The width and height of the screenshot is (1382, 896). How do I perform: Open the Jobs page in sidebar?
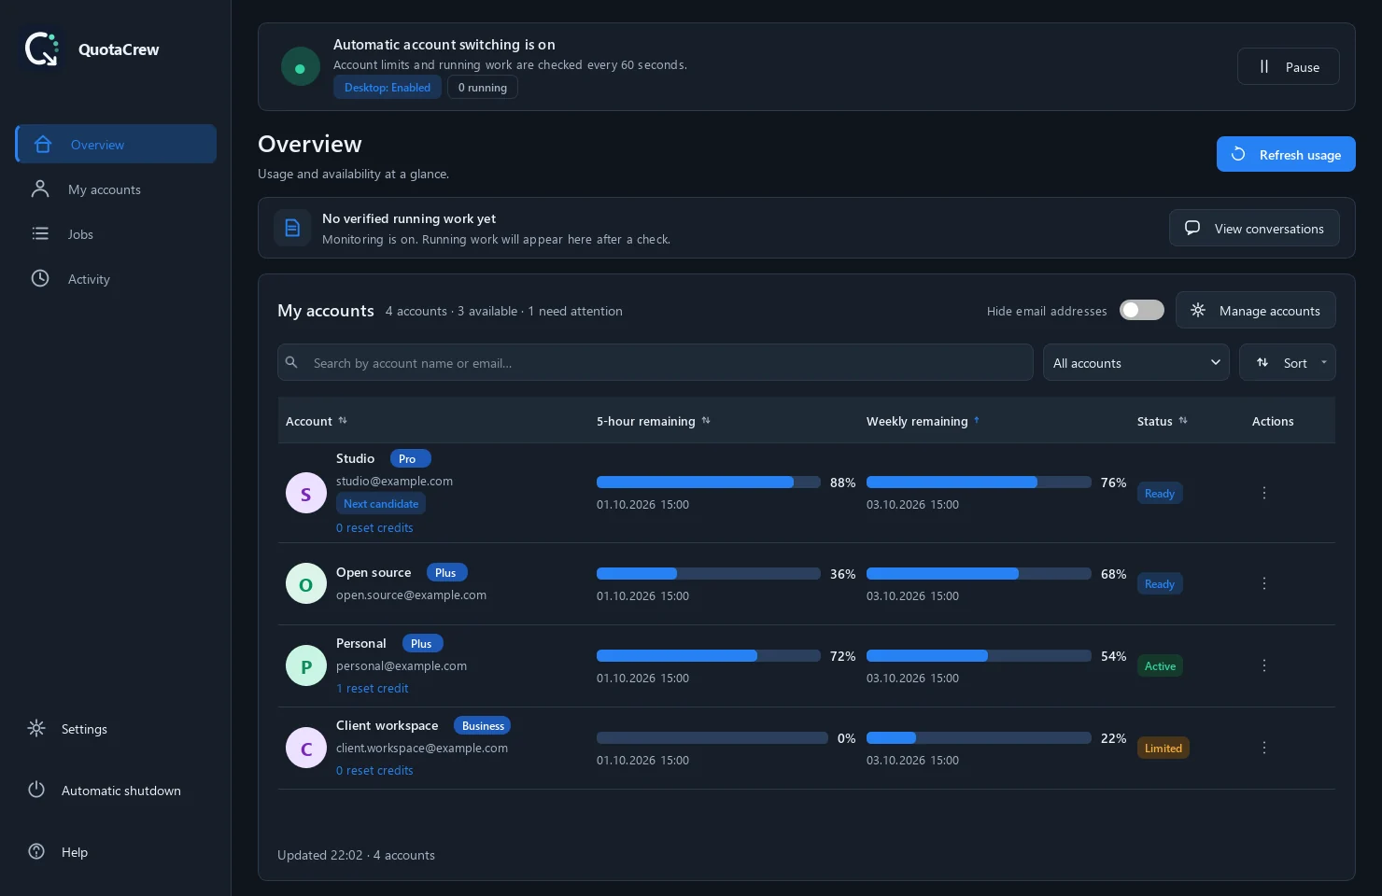(x=117, y=234)
